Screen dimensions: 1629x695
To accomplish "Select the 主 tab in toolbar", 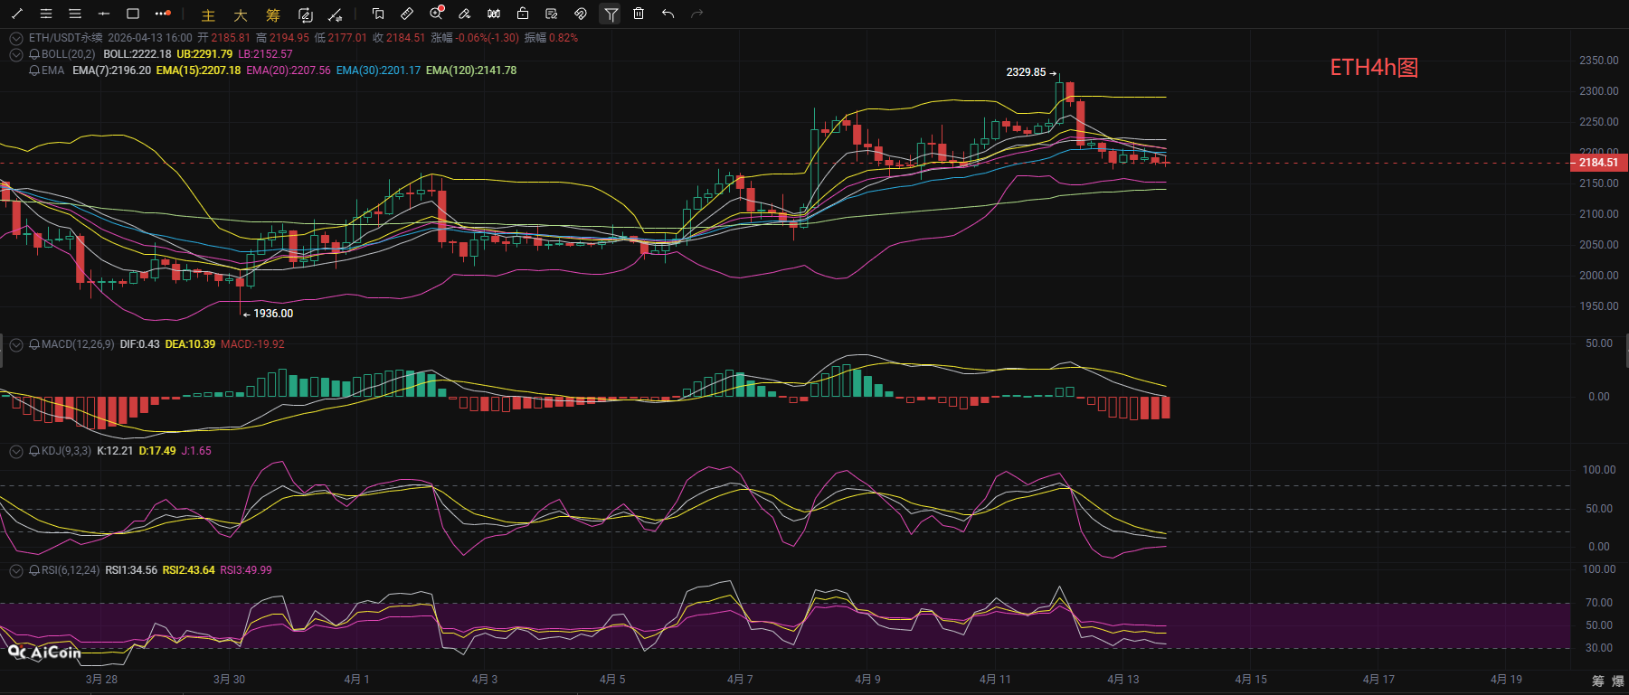I will pos(208,15).
